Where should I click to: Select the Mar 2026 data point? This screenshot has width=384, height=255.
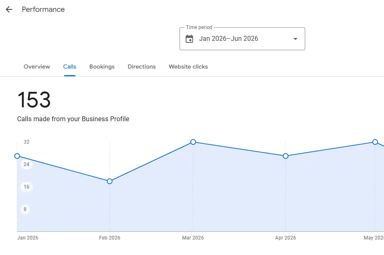(x=193, y=142)
